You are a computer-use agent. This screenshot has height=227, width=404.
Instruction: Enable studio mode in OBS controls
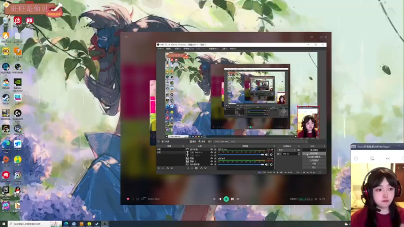click(314, 160)
